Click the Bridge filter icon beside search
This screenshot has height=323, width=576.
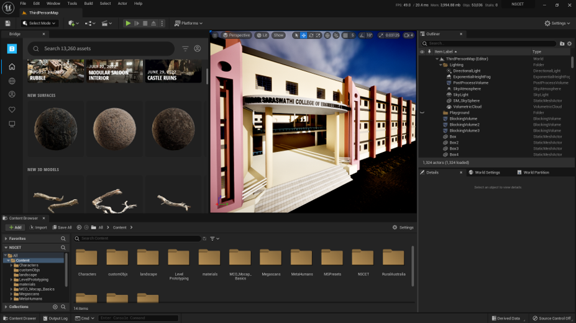click(x=185, y=48)
